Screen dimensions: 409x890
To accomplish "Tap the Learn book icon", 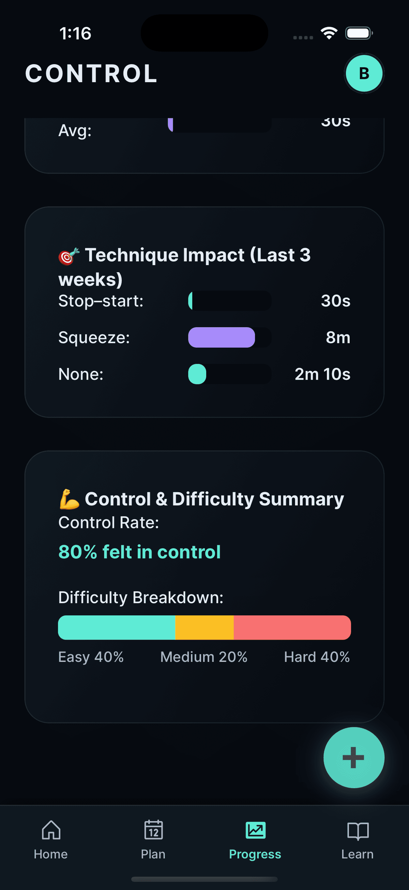I will pos(358,831).
